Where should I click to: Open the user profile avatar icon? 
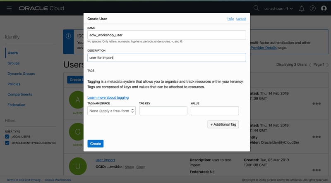point(324,8)
